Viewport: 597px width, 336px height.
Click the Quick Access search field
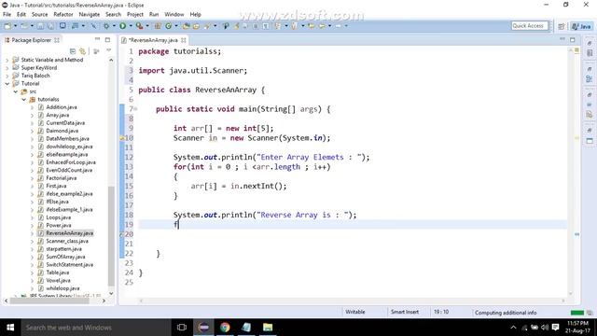point(529,26)
